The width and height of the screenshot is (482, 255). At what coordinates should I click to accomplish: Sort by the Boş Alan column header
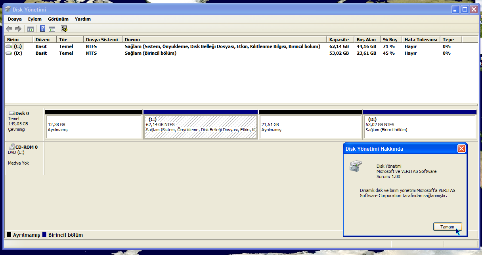pos(367,40)
